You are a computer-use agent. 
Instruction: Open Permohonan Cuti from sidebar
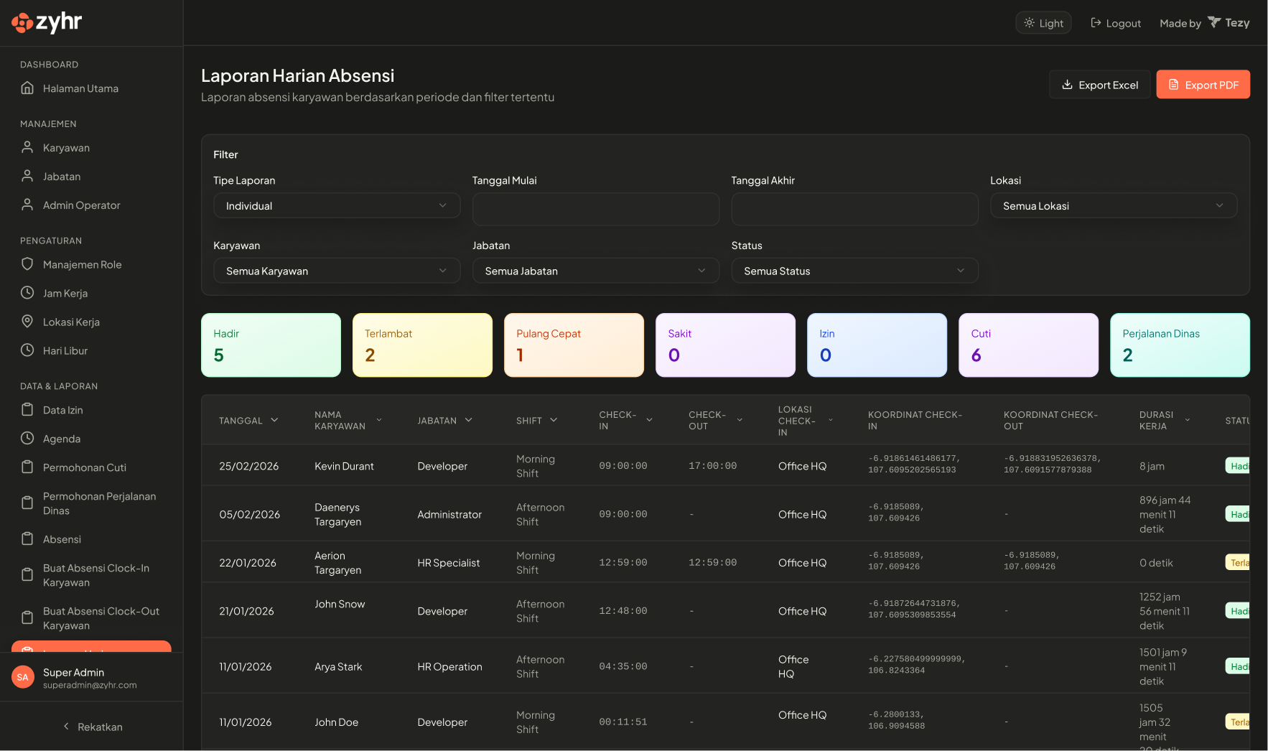84,467
